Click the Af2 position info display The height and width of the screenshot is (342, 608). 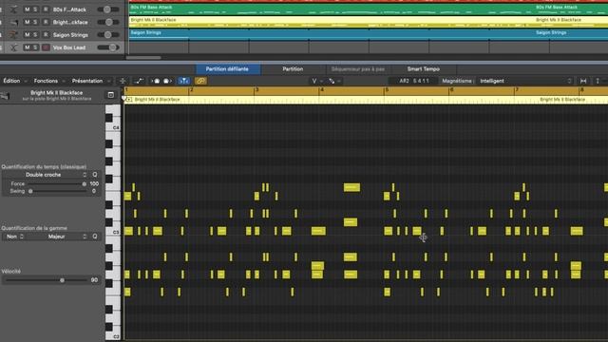click(414, 81)
